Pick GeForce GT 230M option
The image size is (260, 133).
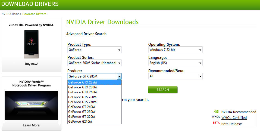click(x=95, y=112)
